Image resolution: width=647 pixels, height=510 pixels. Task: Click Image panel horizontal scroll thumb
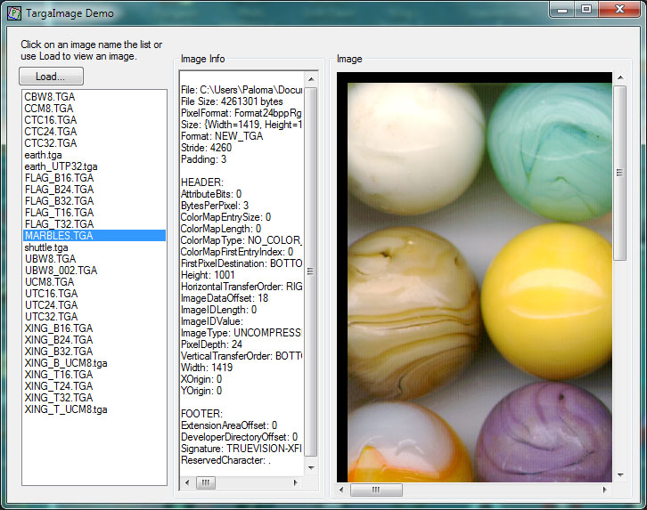point(376,490)
